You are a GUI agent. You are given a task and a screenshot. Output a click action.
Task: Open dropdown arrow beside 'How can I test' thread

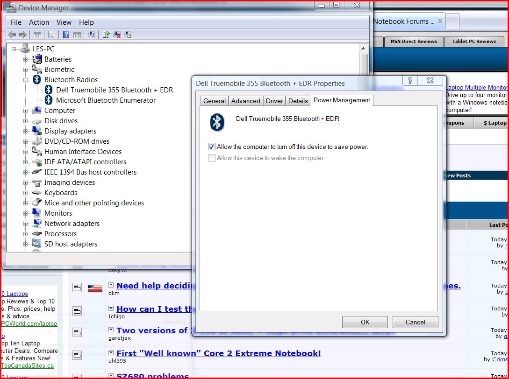tap(111, 309)
